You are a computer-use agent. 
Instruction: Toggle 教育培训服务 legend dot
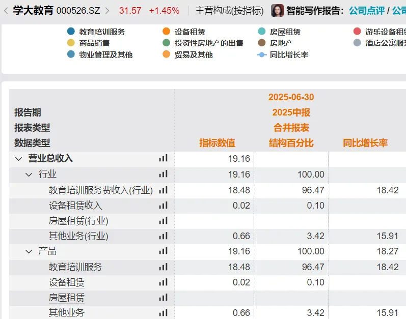[71, 31]
